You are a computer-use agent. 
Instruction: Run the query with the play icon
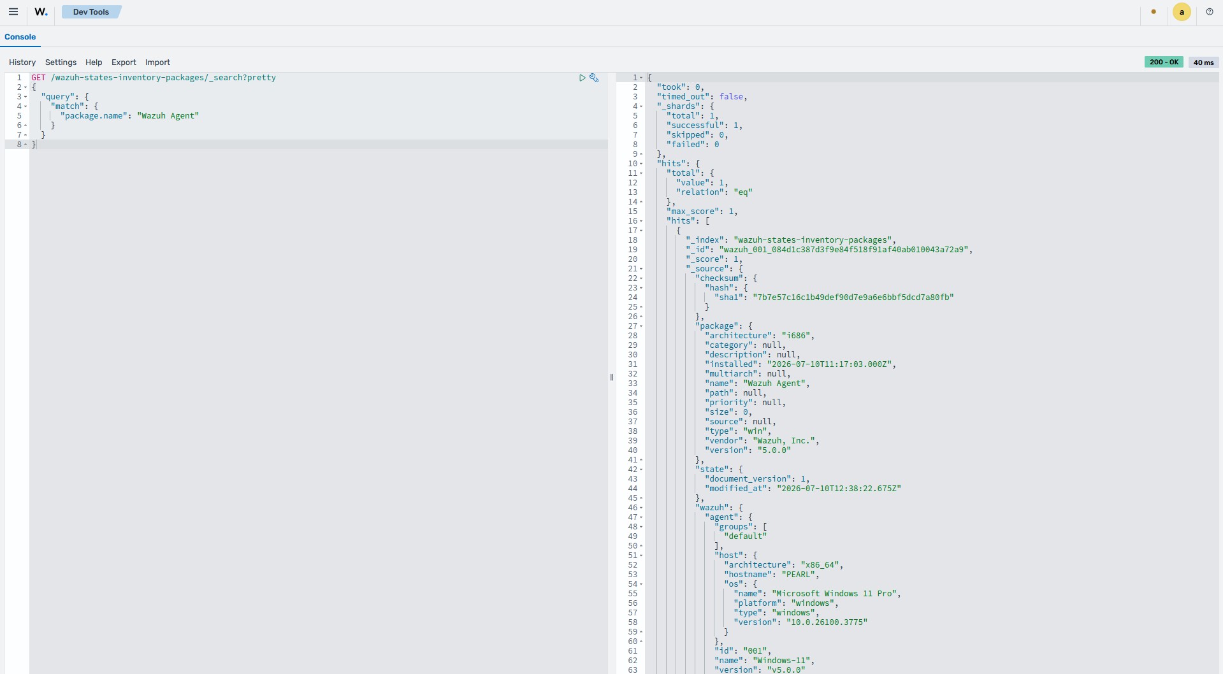(x=582, y=78)
